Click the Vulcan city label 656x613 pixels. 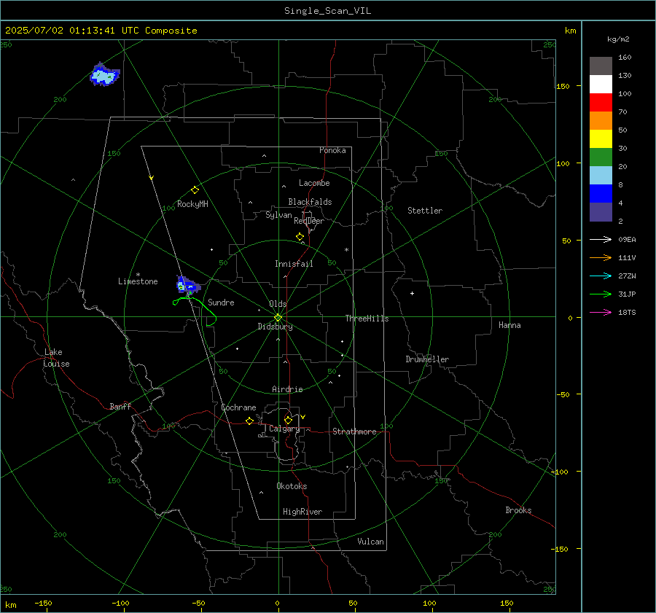[x=370, y=542]
